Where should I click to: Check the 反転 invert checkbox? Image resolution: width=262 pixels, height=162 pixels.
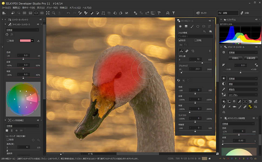tap(196, 40)
